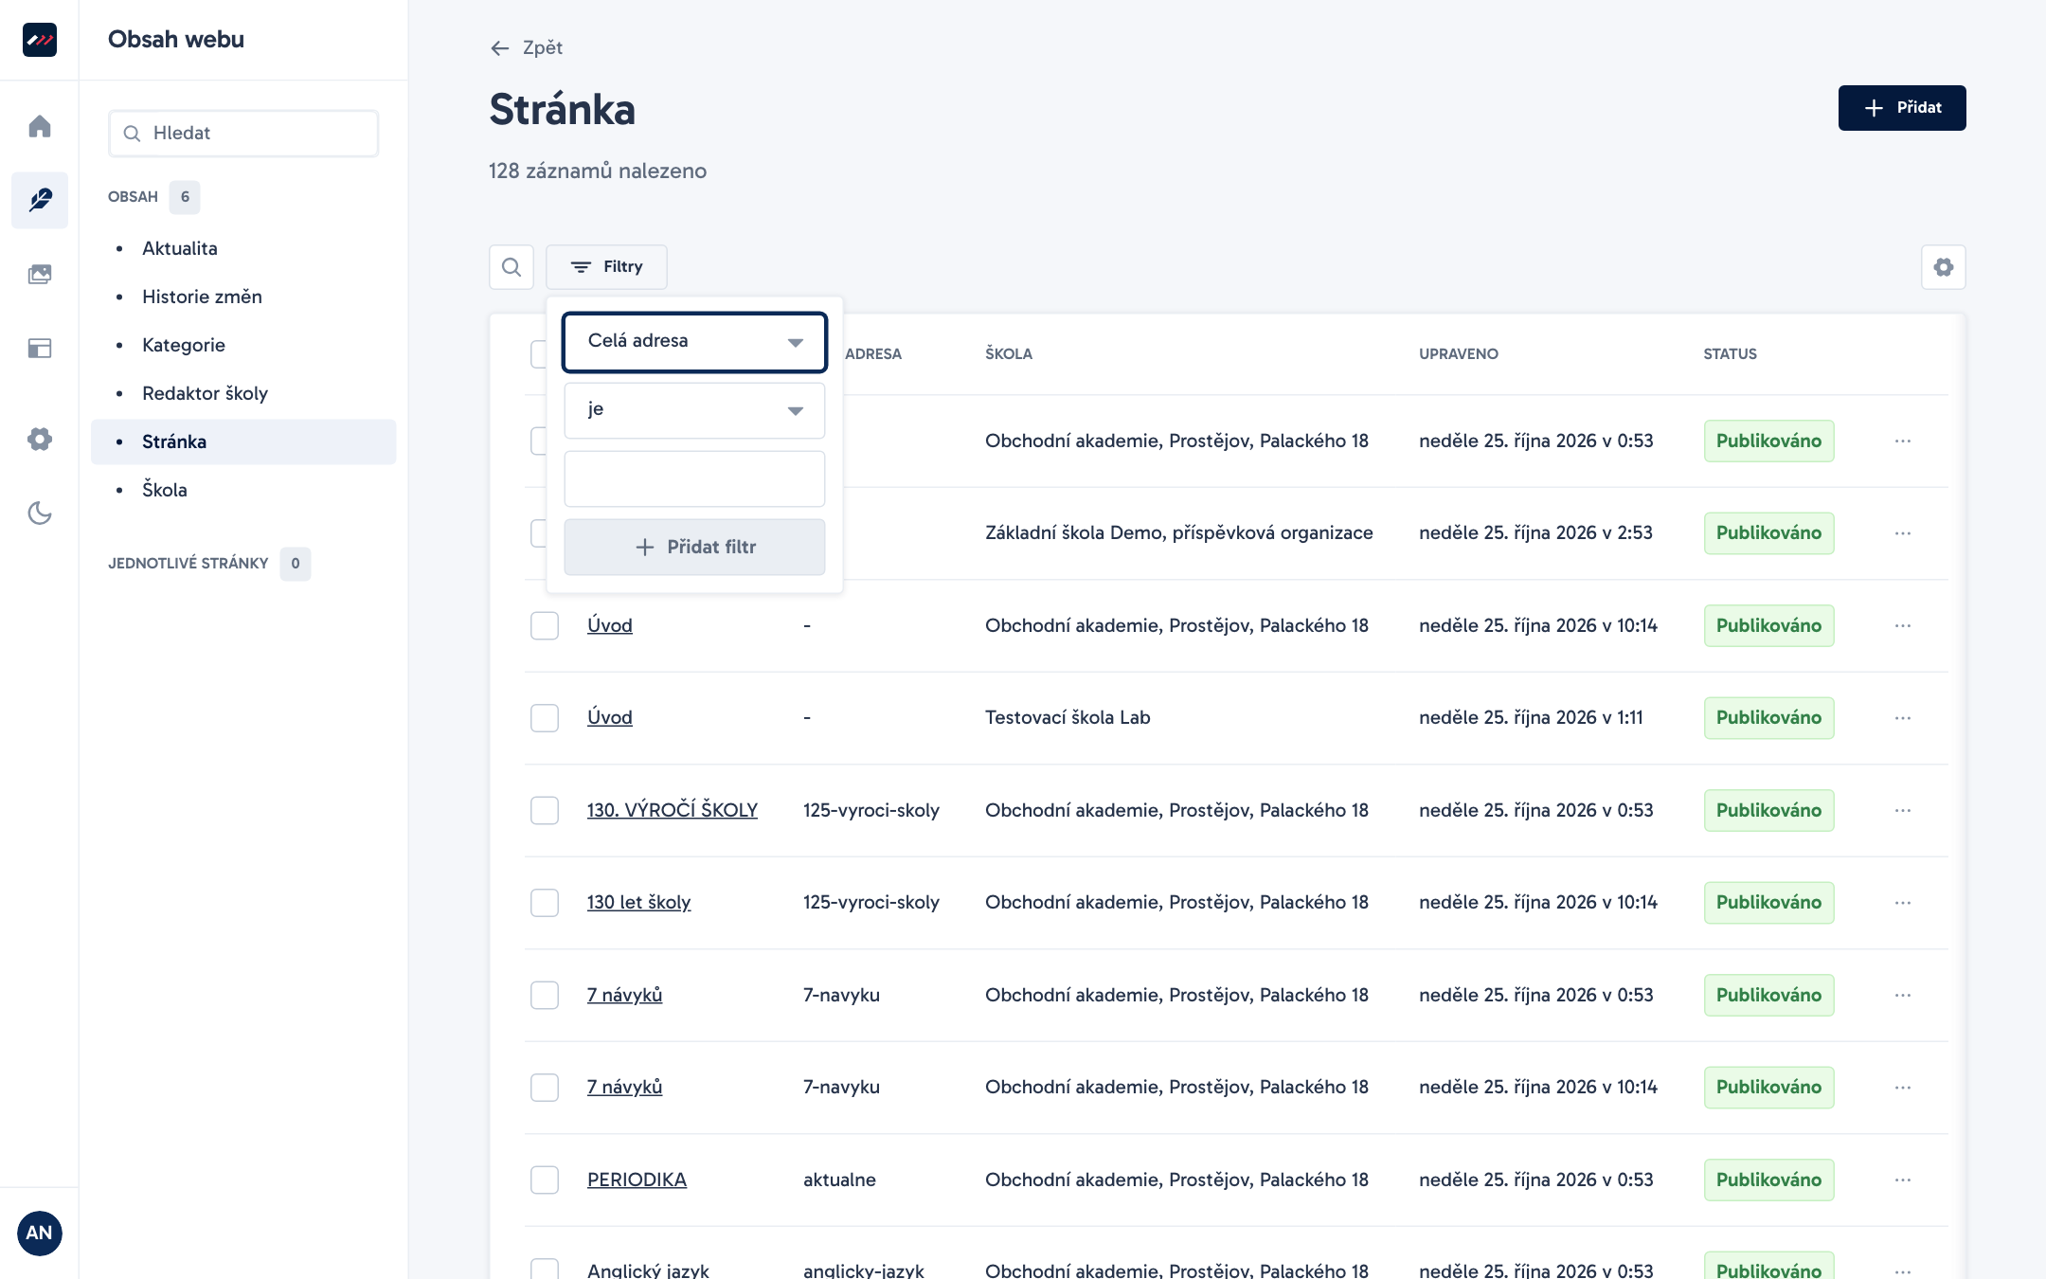Viewport: 2046px width, 1279px height.
Task: Open the Home icon in the sidebar
Action: pos(40,126)
